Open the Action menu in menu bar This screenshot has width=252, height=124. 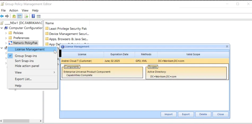point(14,10)
